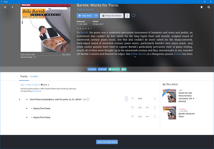Click Select an Audio Zone
This screenshot has width=214, height=149.
tap(107, 142)
